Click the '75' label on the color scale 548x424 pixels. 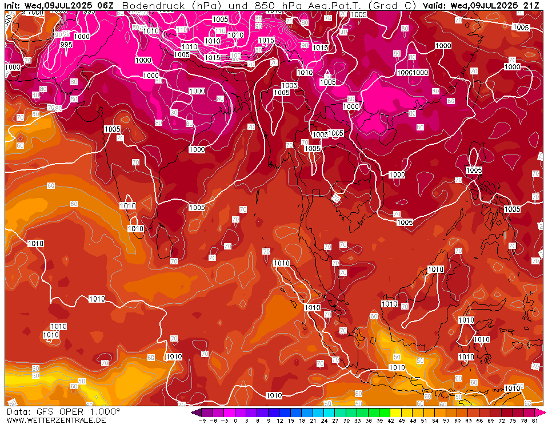tap(513, 421)
